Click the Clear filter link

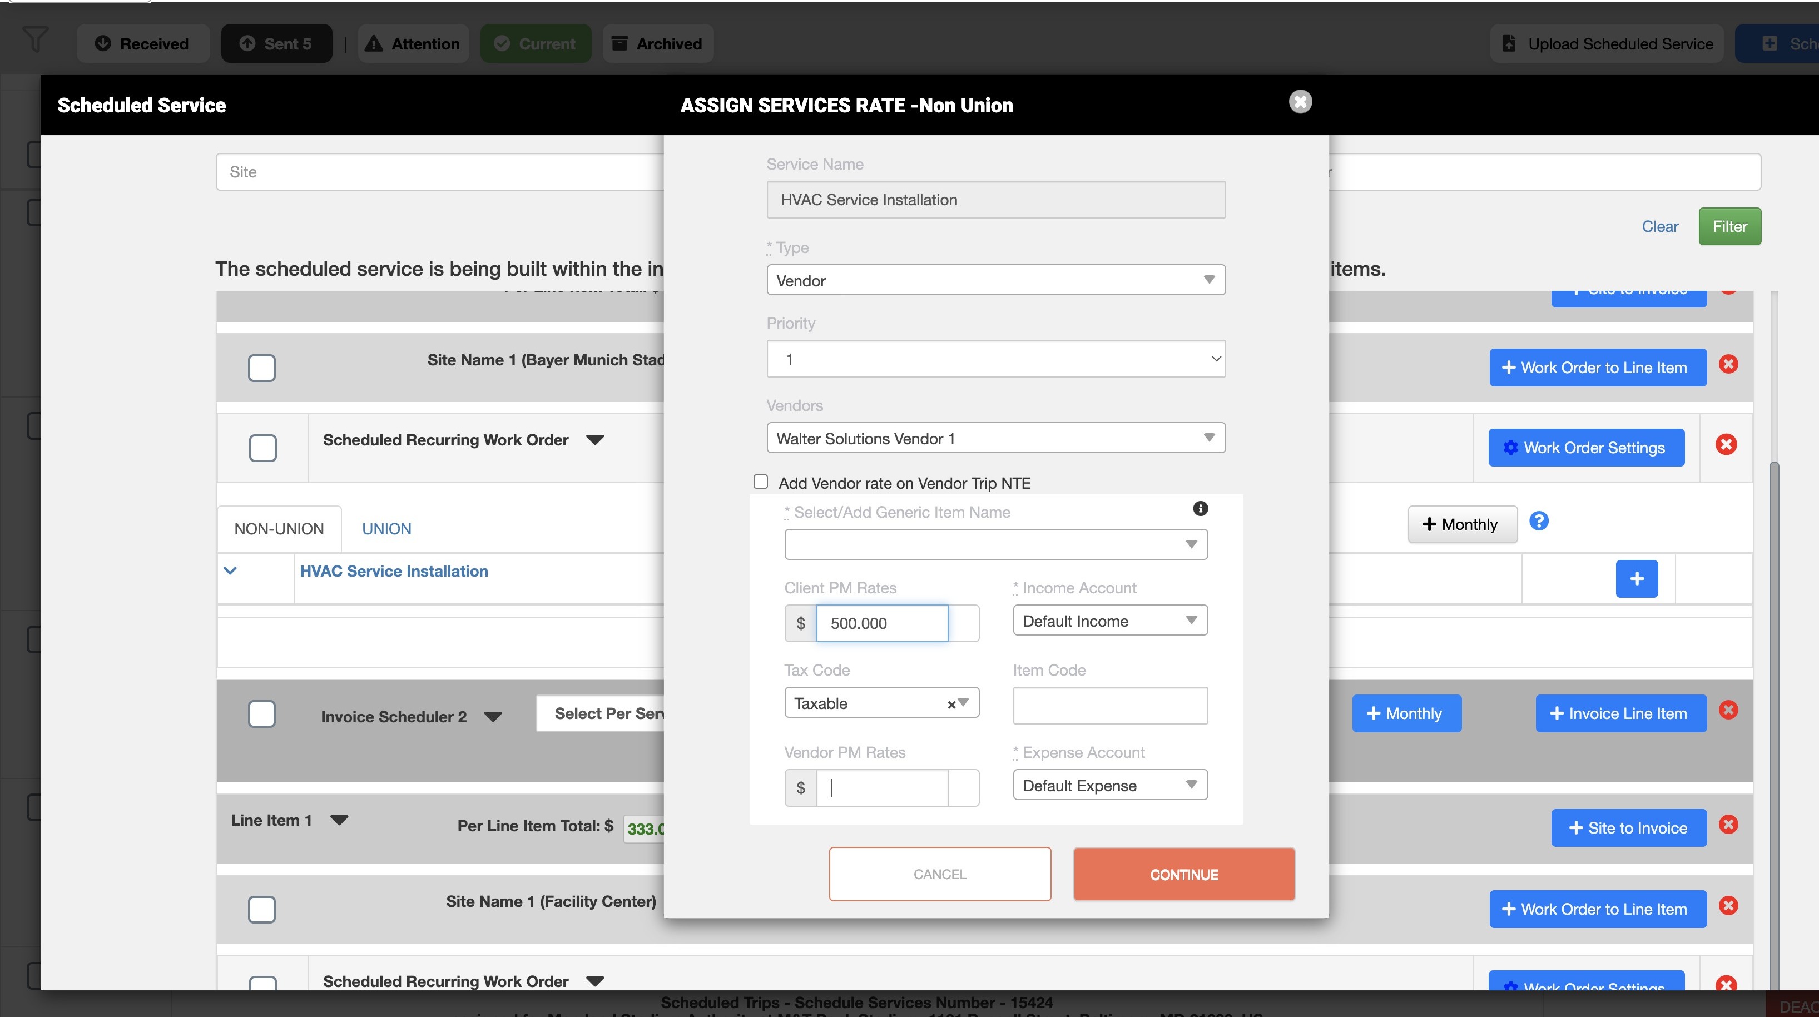point(1659,227)
